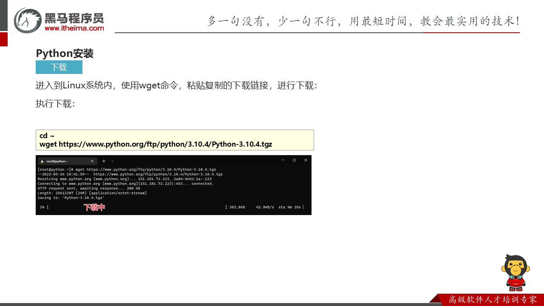Click the monkey mascot icon
544x306 pixels.
[516, 272]
